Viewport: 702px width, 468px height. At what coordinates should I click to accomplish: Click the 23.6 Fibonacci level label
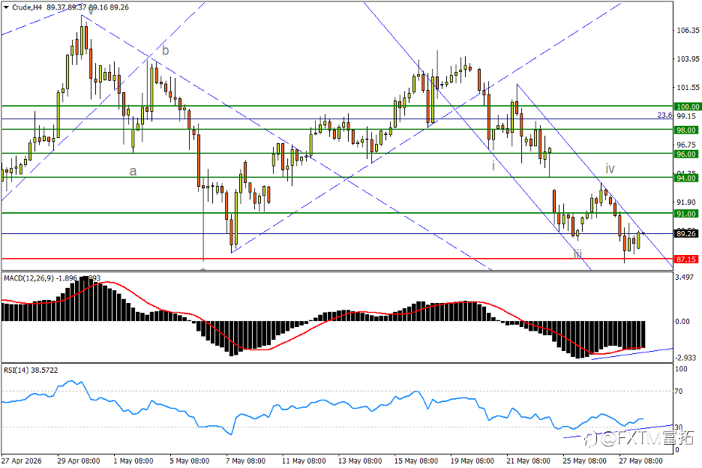664,115
